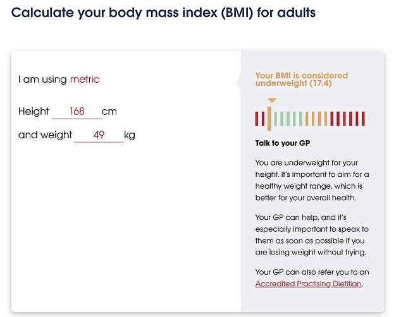Click the "Talk to your GP" heading

pos(283,143)
